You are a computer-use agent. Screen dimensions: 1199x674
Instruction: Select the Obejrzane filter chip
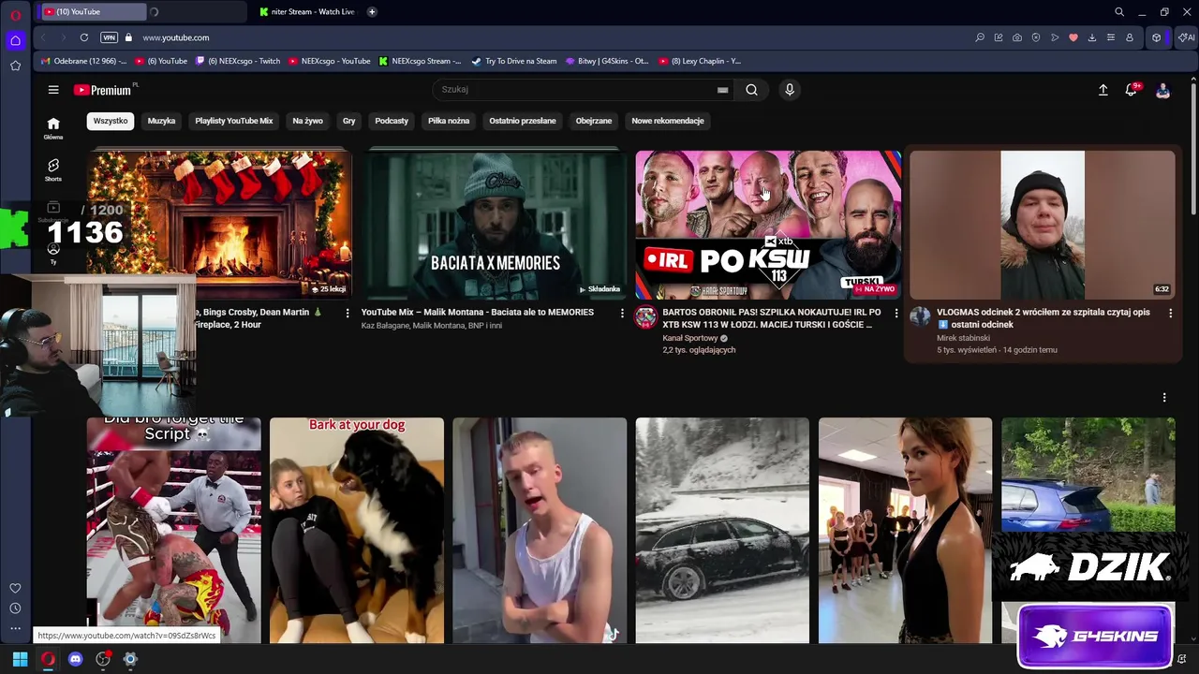tap(594, 121)
